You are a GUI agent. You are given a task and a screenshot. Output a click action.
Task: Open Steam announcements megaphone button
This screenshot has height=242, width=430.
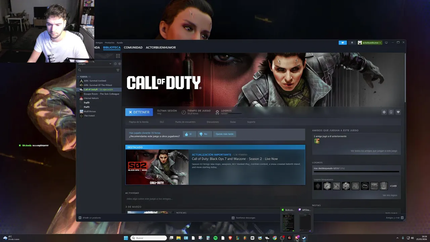pos(342,43)
